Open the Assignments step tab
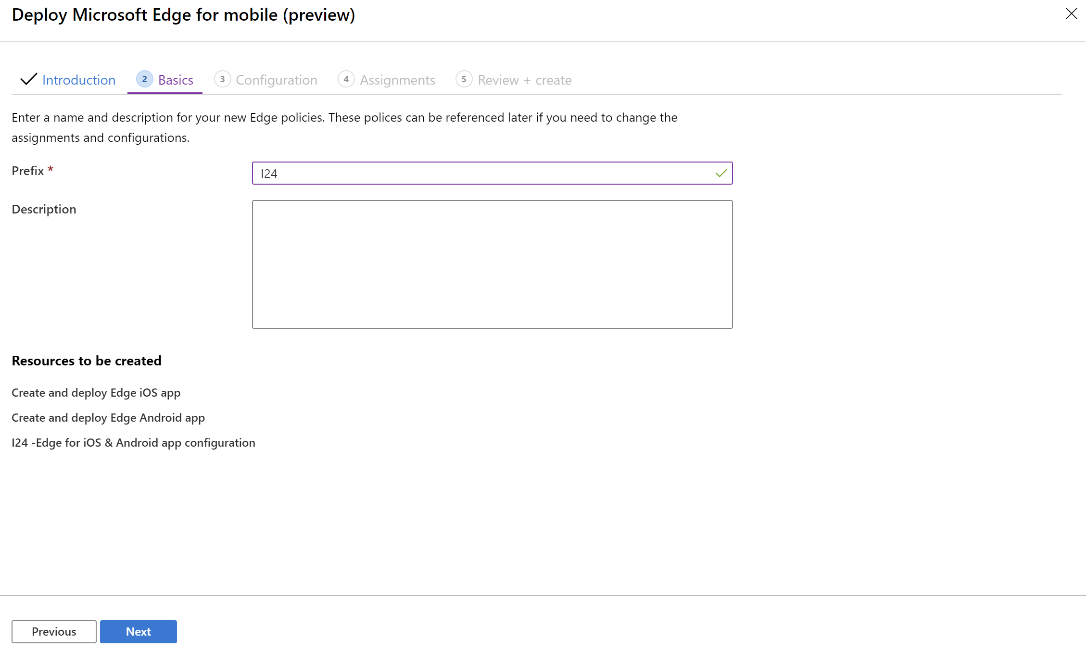 tap(386, 80)
